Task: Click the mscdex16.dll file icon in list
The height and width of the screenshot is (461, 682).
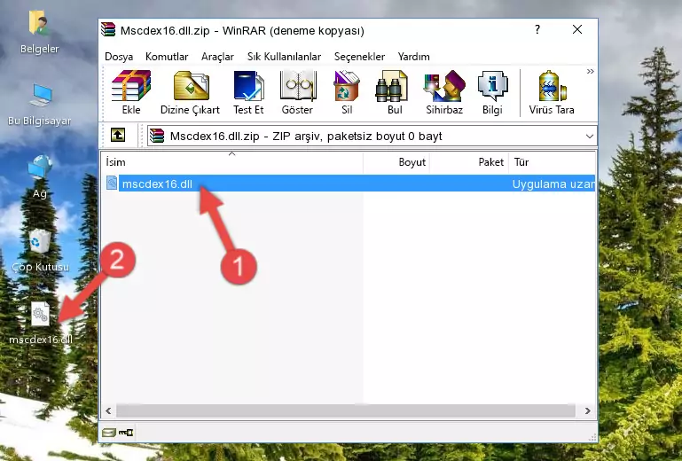Action: click(112, 184)
